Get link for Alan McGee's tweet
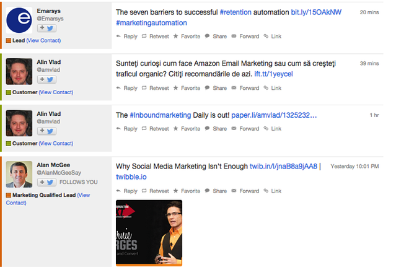Screen dimensions: 396x267 click(273, 191)
